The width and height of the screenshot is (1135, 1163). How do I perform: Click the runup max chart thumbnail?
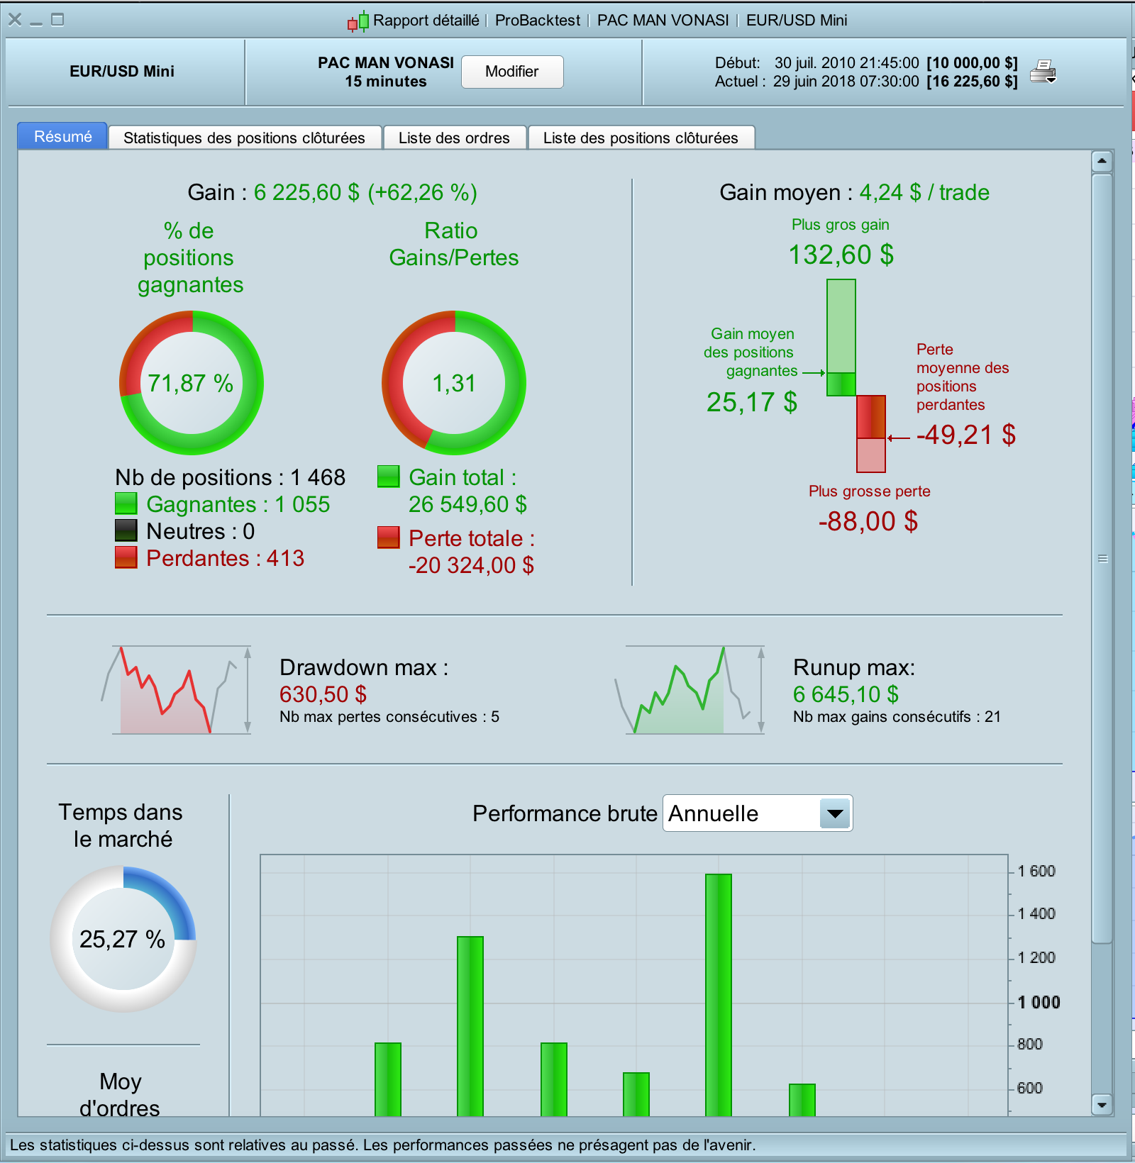coord(689,690)
